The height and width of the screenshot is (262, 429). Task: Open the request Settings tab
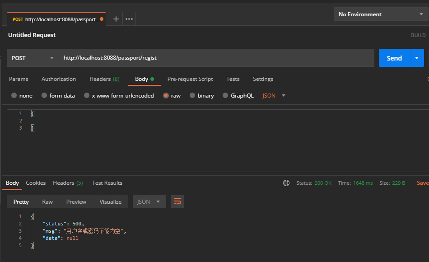263,79
